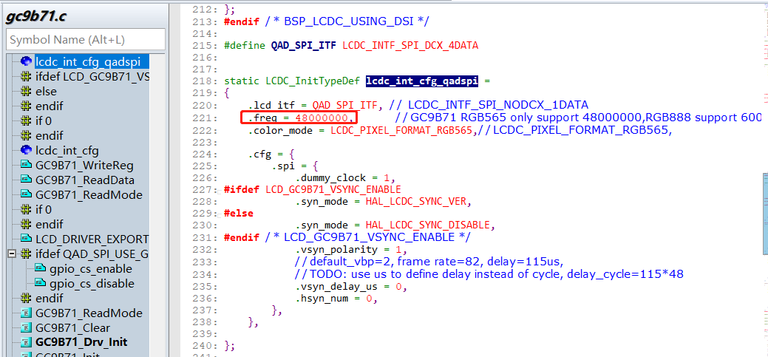The height and width of the screenshot is (357, 768).
Task: Click the .hsyn_num field name
Action: (x=322, y=298)
